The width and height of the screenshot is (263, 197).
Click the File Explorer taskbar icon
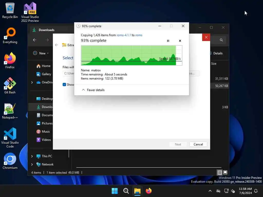pos(137,191)
